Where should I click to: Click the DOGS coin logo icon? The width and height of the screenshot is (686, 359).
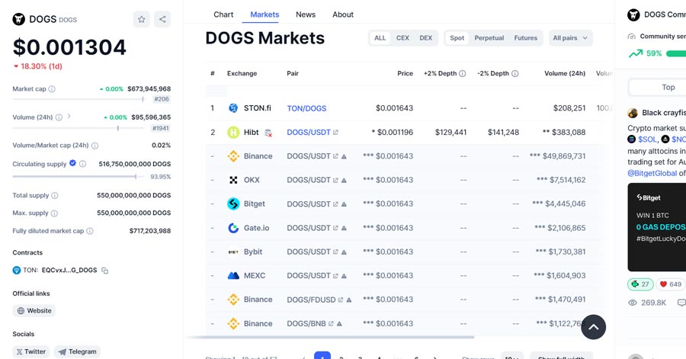[x=18, y=19]
